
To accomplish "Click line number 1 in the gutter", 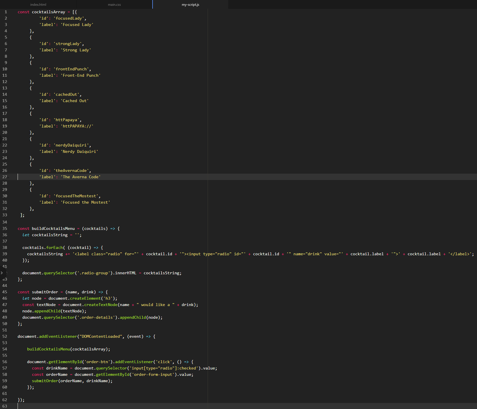I will click(x=5, y=12).
